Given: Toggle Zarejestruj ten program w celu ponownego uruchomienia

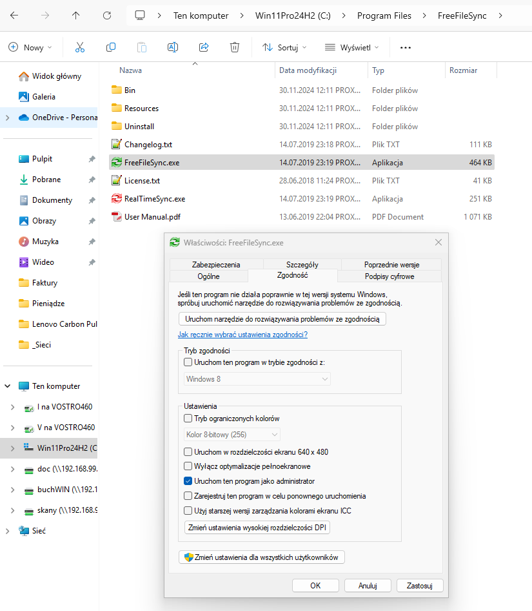Looking at the screenshot, I should click(188, 495).
